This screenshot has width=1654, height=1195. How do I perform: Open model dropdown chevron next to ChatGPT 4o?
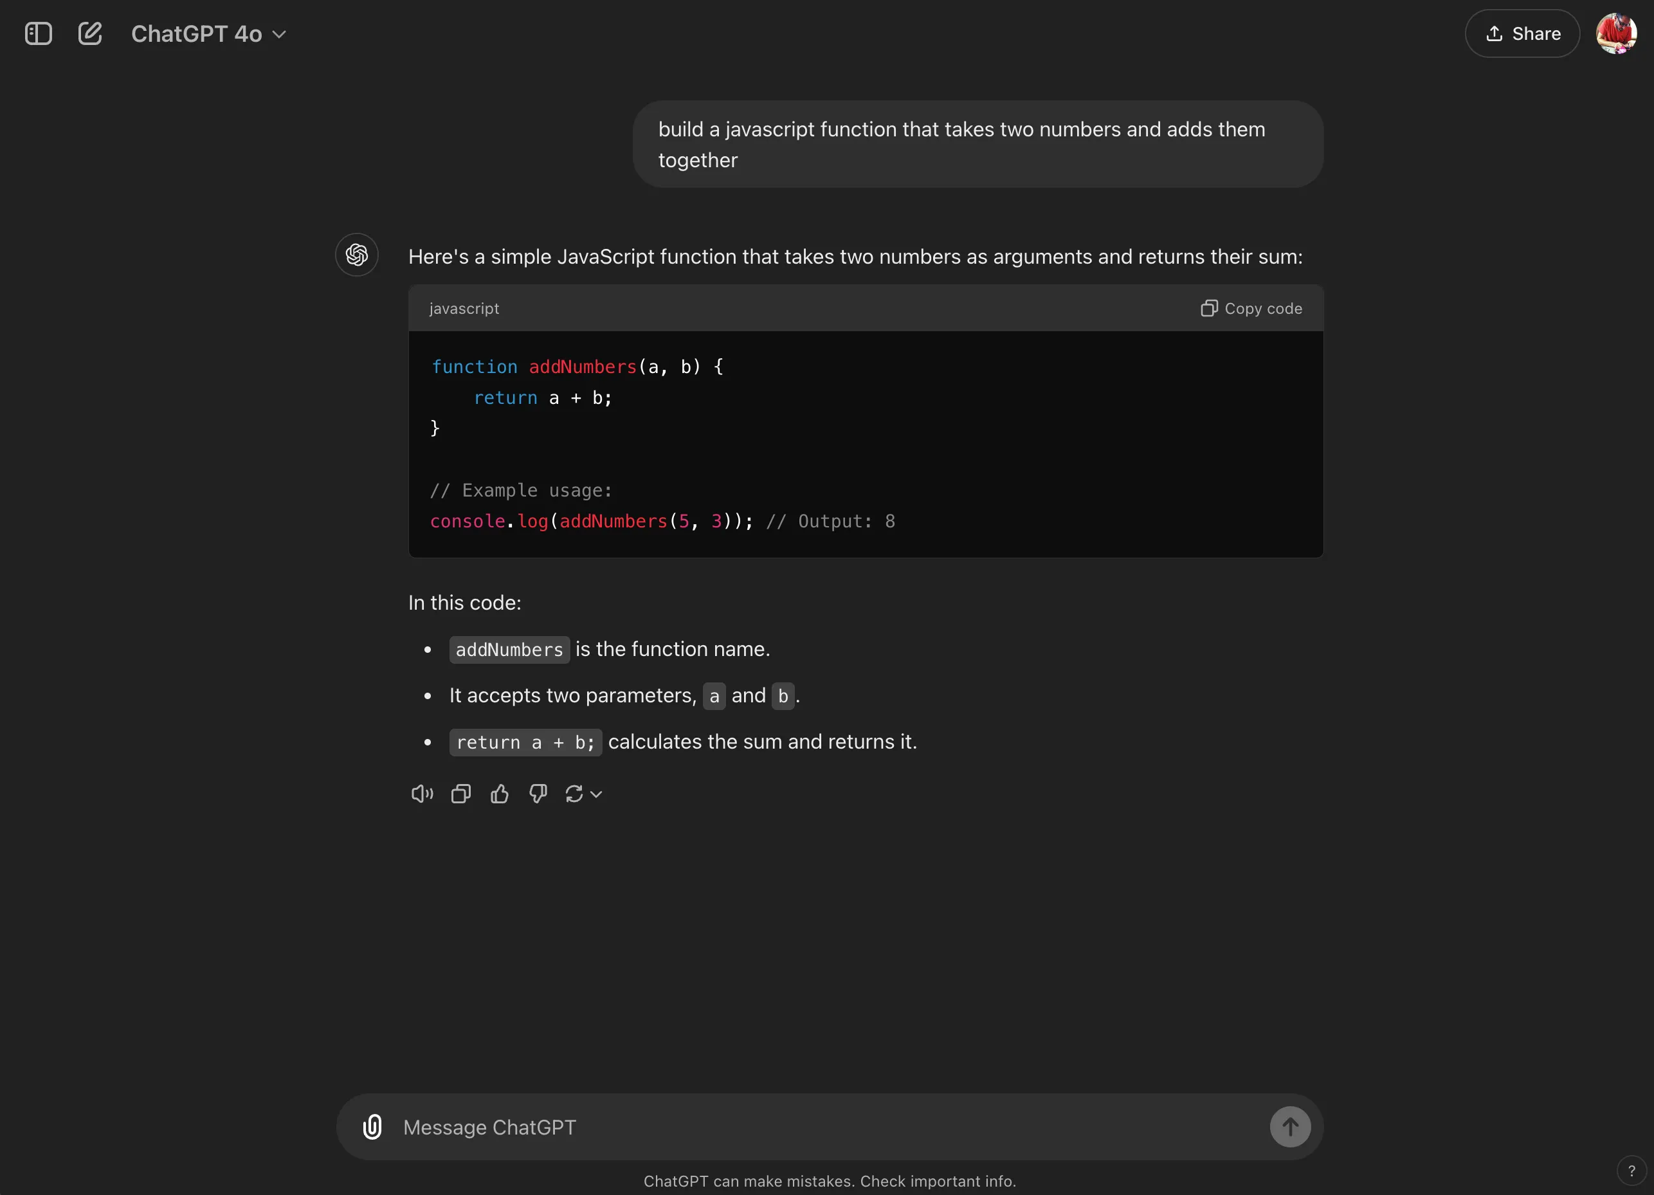279,33
